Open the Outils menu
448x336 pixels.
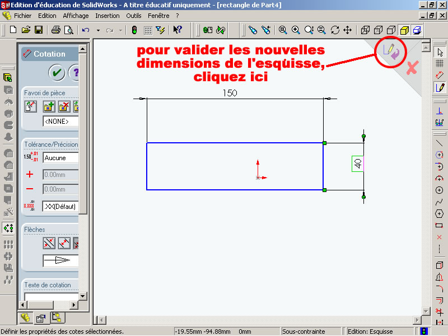(134, 16)
